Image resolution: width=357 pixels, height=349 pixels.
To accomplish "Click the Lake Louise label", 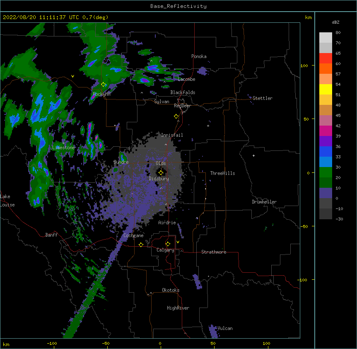I will [x=7, y=201].
